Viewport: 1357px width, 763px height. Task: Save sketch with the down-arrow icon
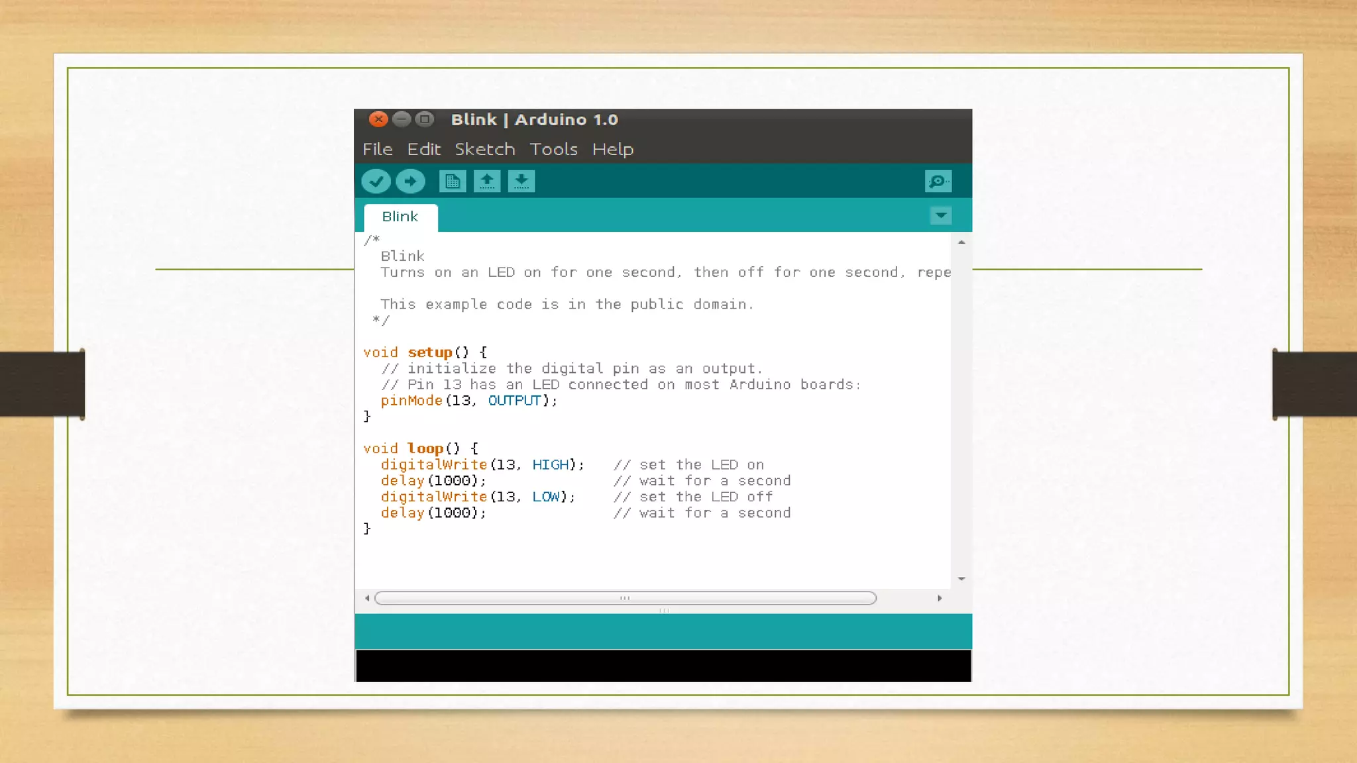[x=521, y=181]
